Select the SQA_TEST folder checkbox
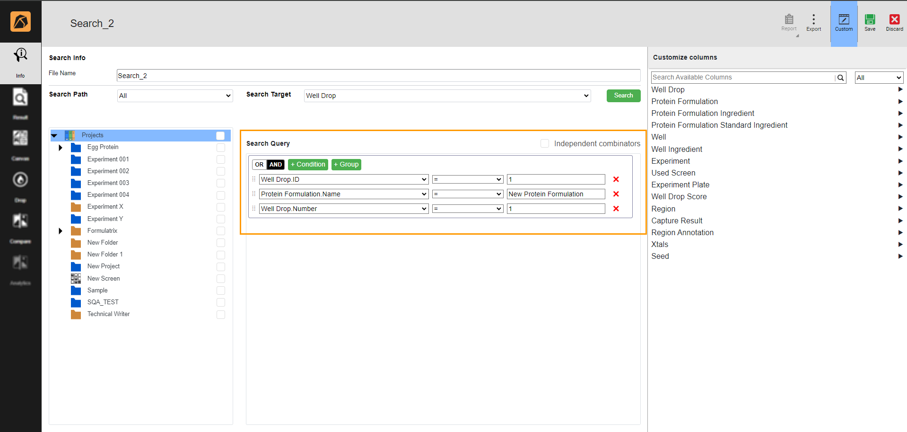This screenshot has width=907, height=432. [220, 302]
